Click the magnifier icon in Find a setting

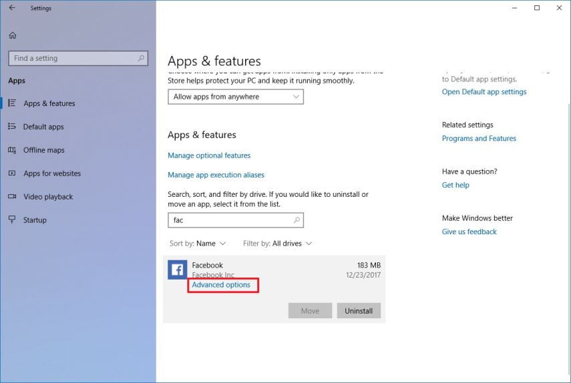point(141,58)
